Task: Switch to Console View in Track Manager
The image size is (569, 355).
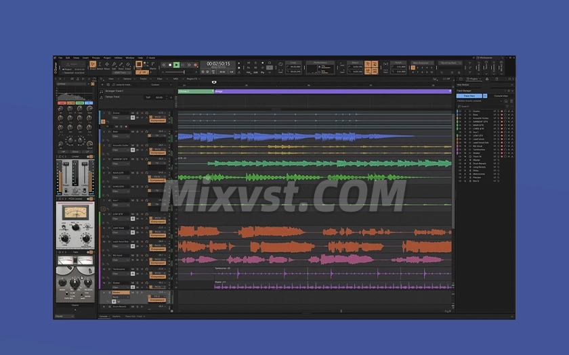Action: [x=501, y=95]
